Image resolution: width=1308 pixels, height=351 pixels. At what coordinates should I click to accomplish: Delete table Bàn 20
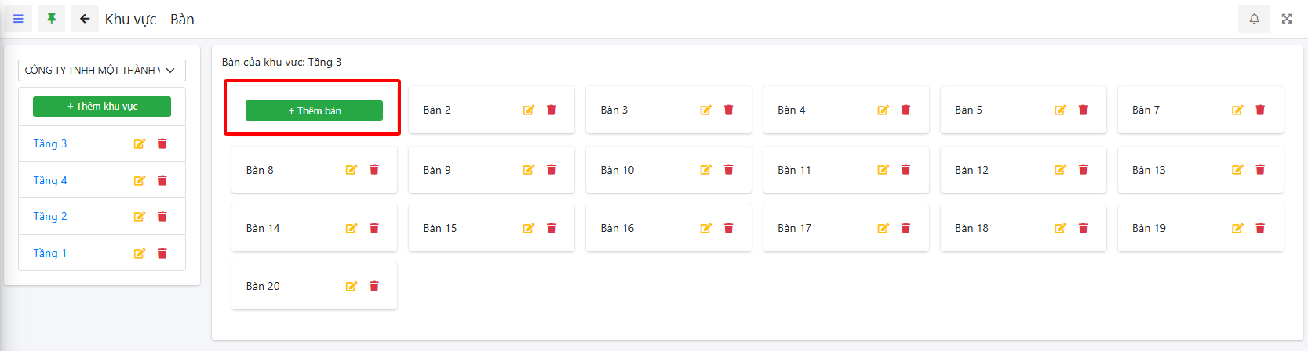click(374, 287)
